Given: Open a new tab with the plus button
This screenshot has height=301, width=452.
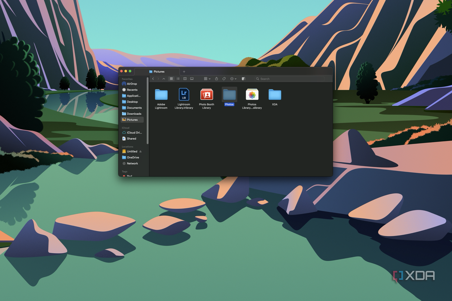Looking at the screenshot, I should click(184, 71).
